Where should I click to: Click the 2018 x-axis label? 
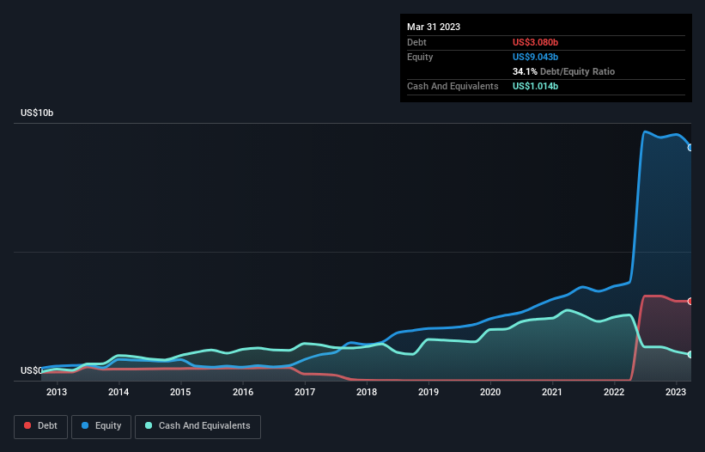click(367, 392)
